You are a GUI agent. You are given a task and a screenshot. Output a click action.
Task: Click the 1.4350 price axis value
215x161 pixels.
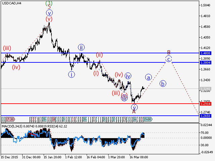click(205, 37)
